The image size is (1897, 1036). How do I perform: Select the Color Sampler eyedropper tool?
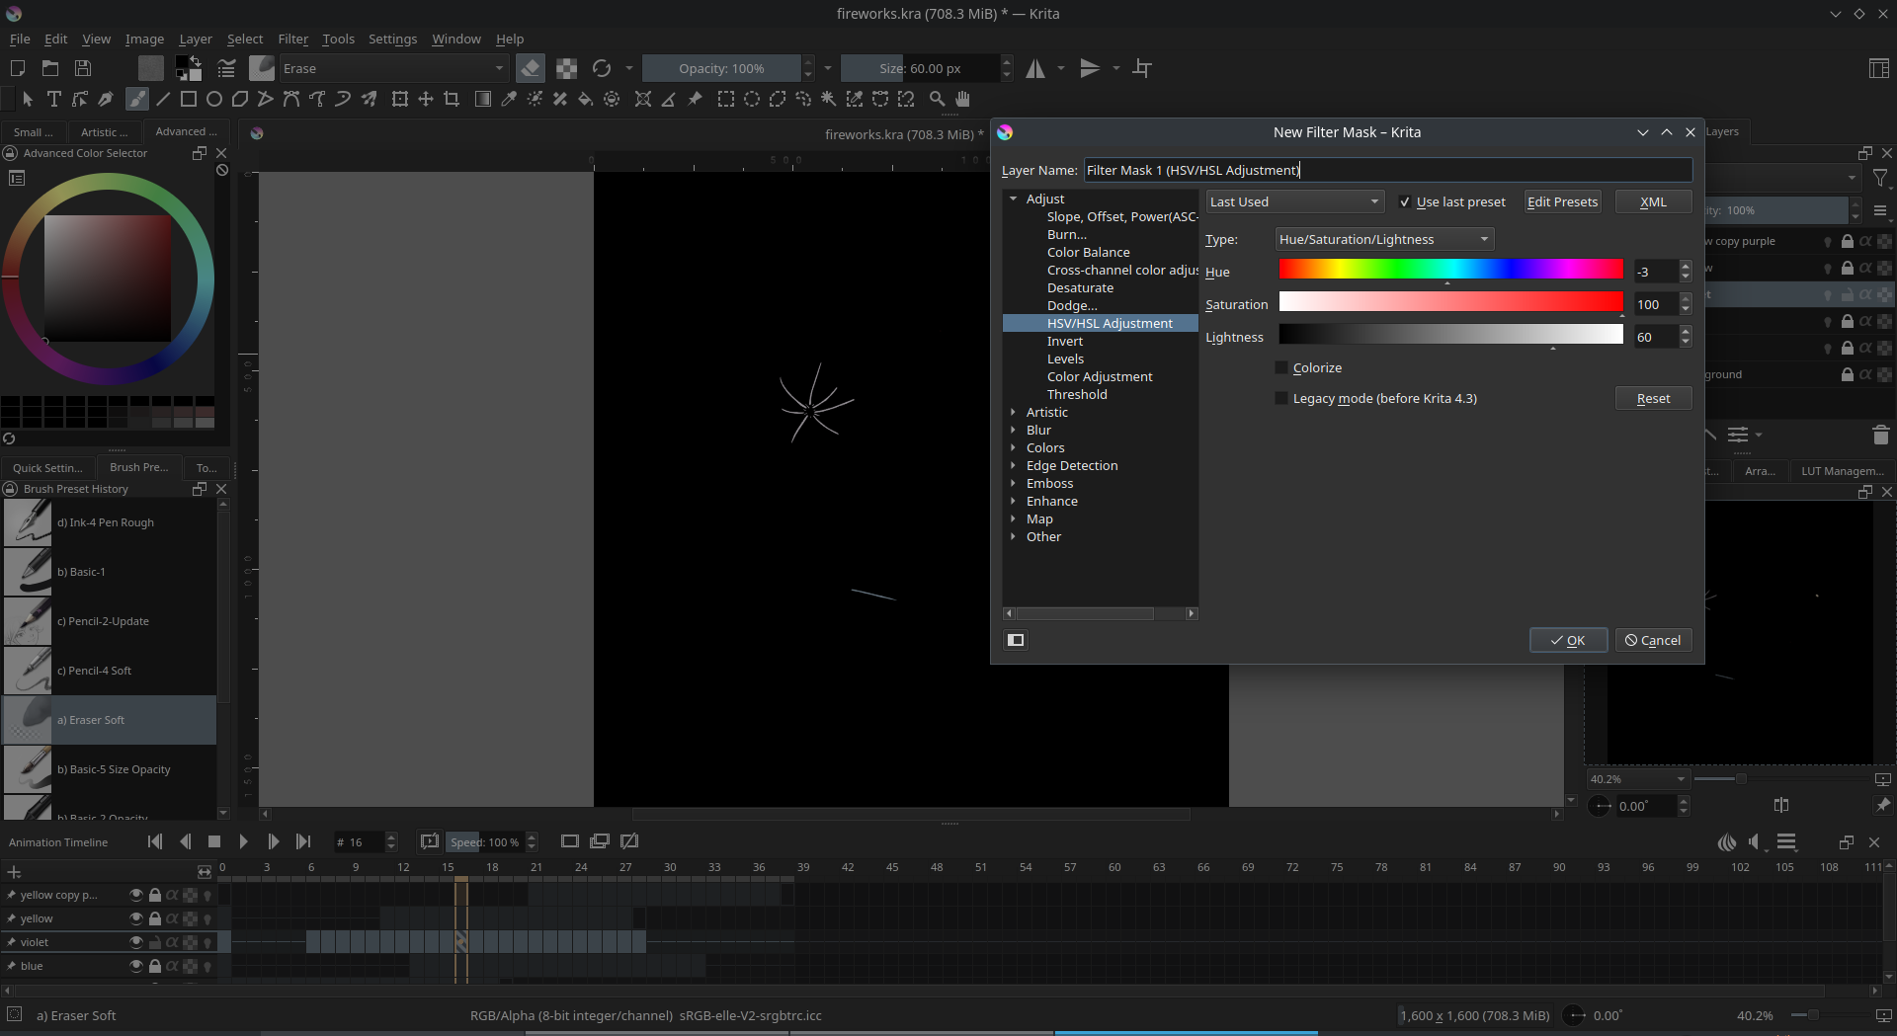(509, 99)
